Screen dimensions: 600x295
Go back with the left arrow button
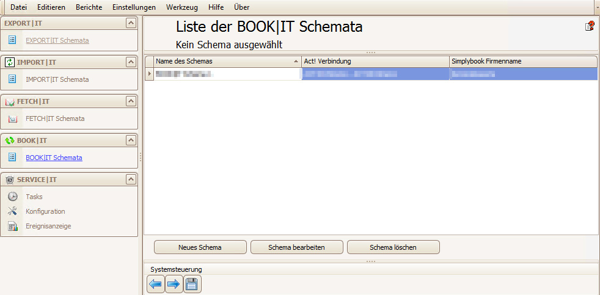[x=156, y=284]
